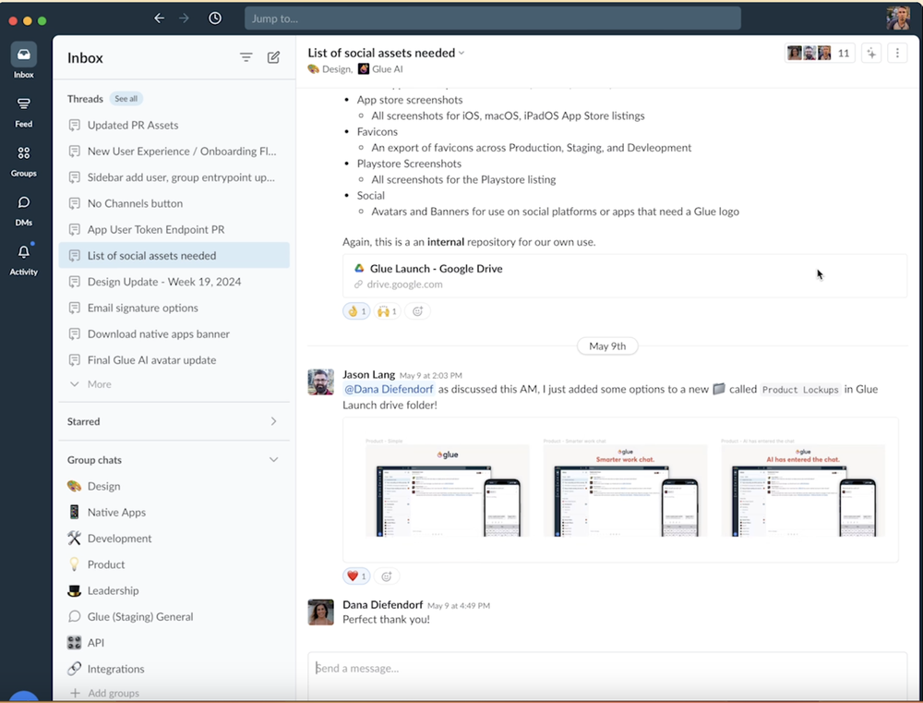Open the inbox filter icon
This screenshot has height=703, width=923.
pyautogui.click(x=246, y=57)
